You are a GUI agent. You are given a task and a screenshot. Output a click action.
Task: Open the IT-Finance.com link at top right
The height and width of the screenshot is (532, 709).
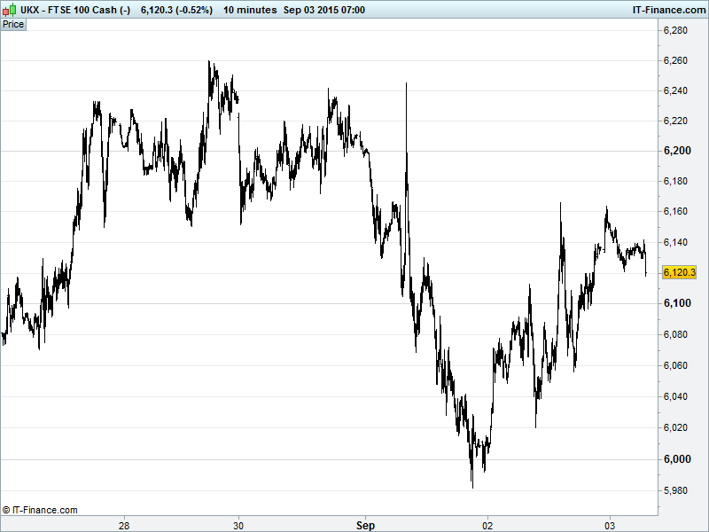(667, 9)
